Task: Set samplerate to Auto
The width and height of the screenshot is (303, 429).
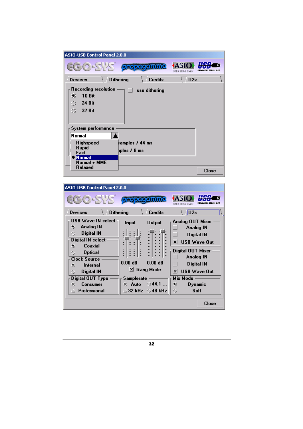Action: 125,285
